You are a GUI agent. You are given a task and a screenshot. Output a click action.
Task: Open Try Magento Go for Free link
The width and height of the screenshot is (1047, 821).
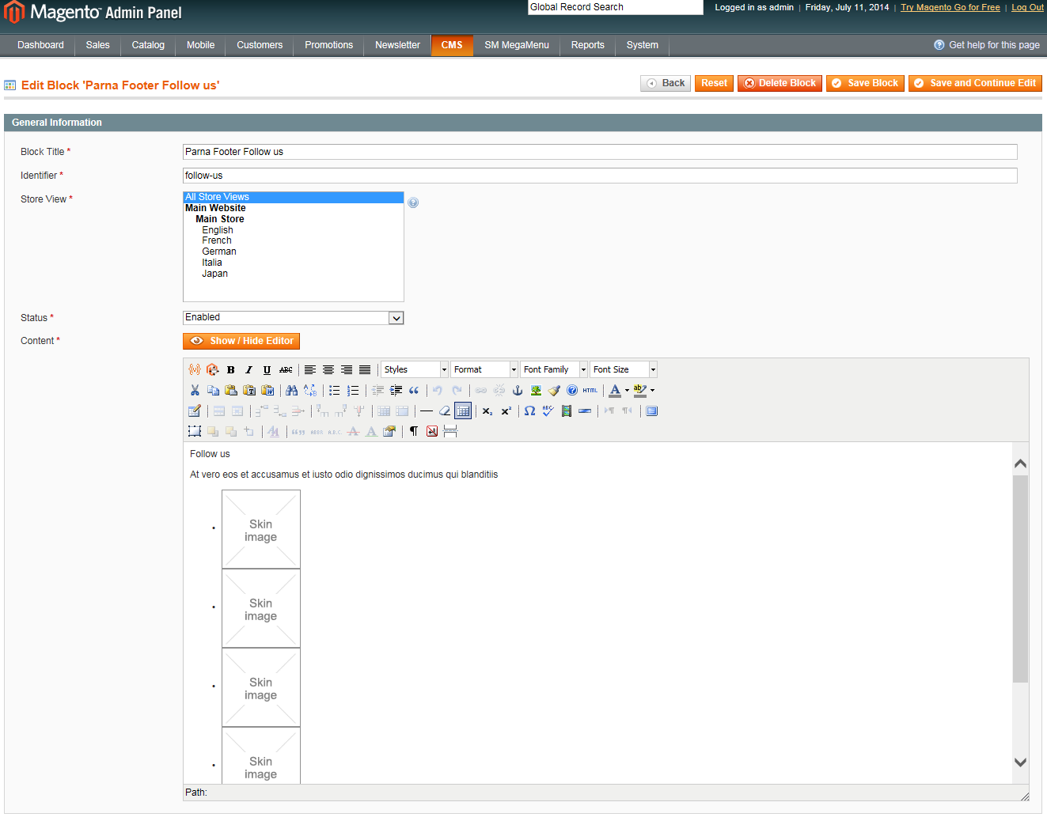point(950,7)
